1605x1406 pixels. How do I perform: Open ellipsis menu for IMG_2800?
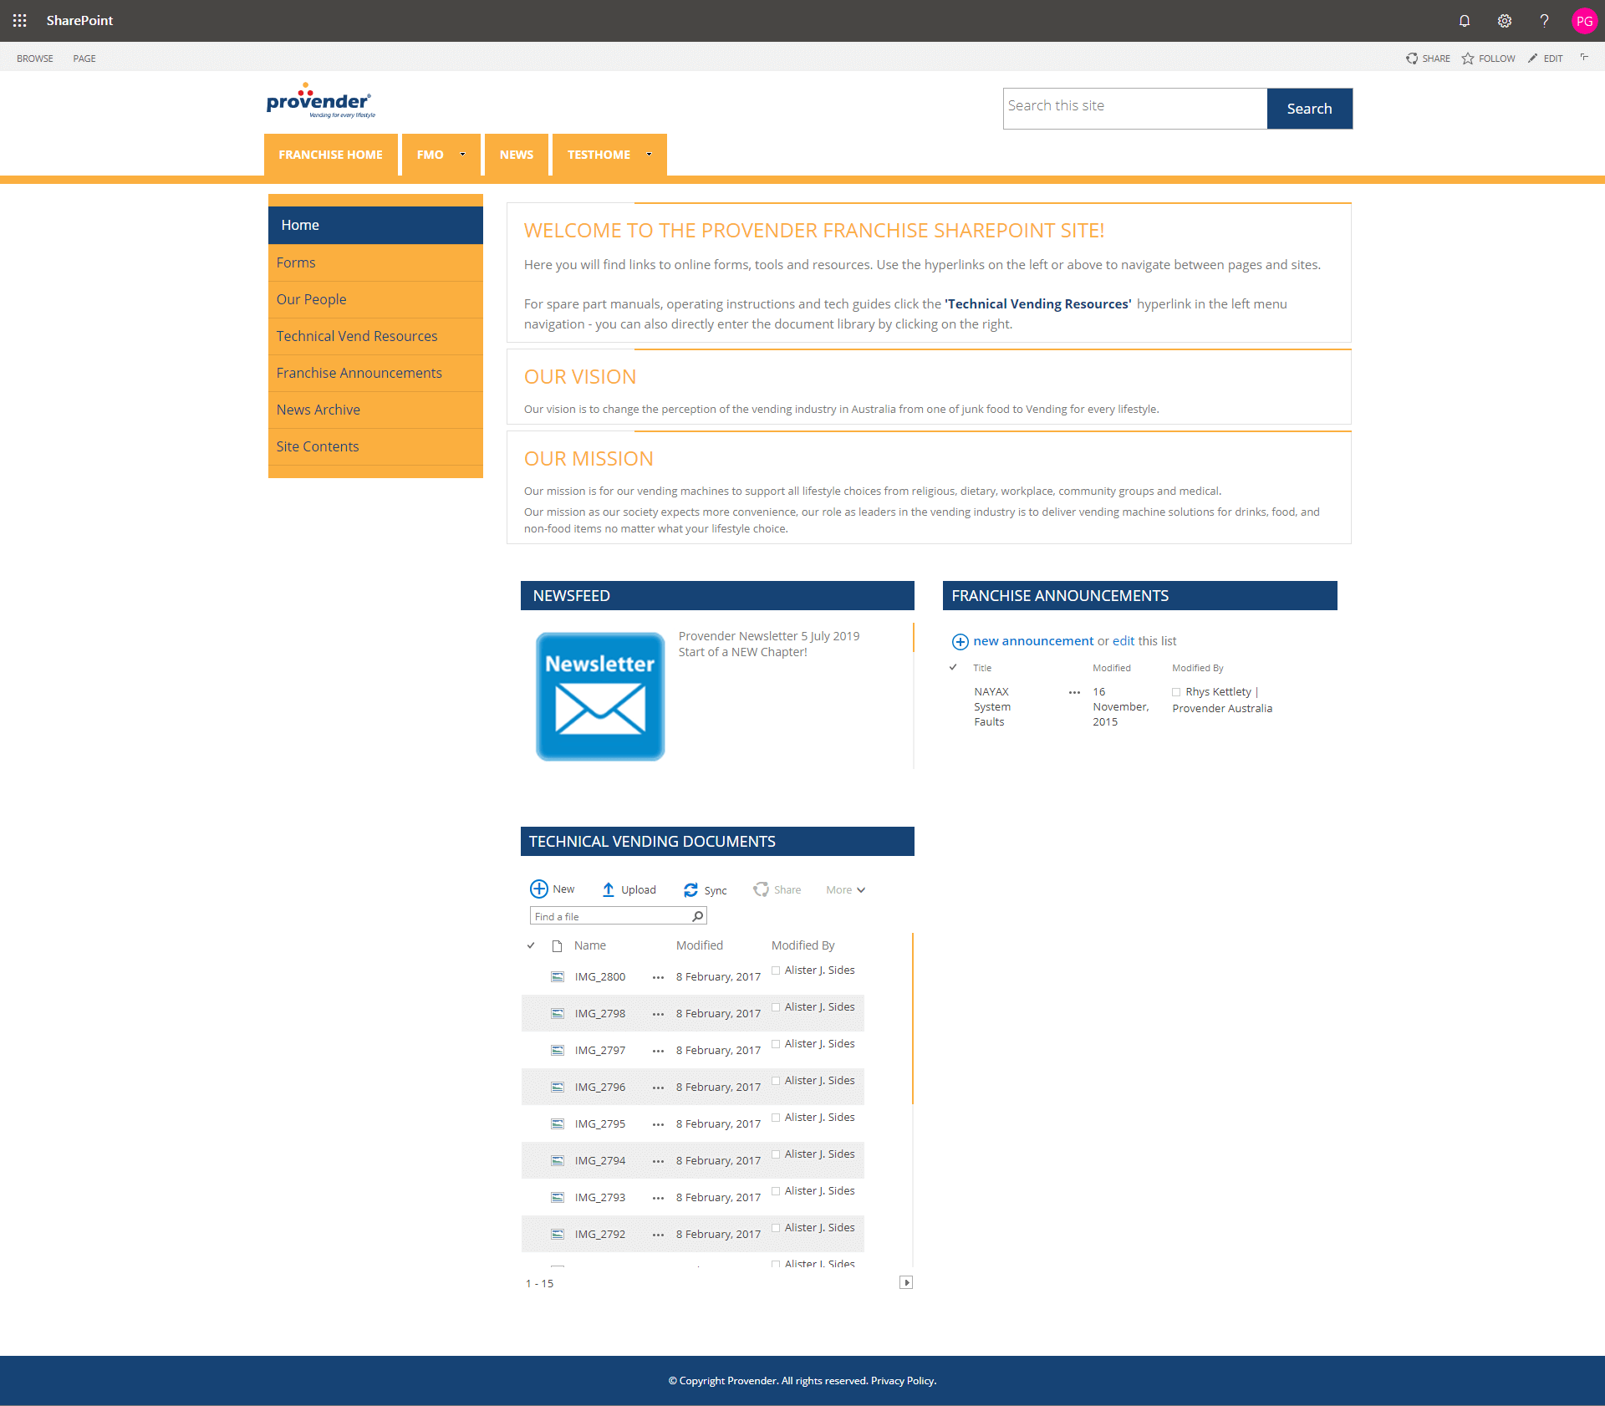(658, 977)
